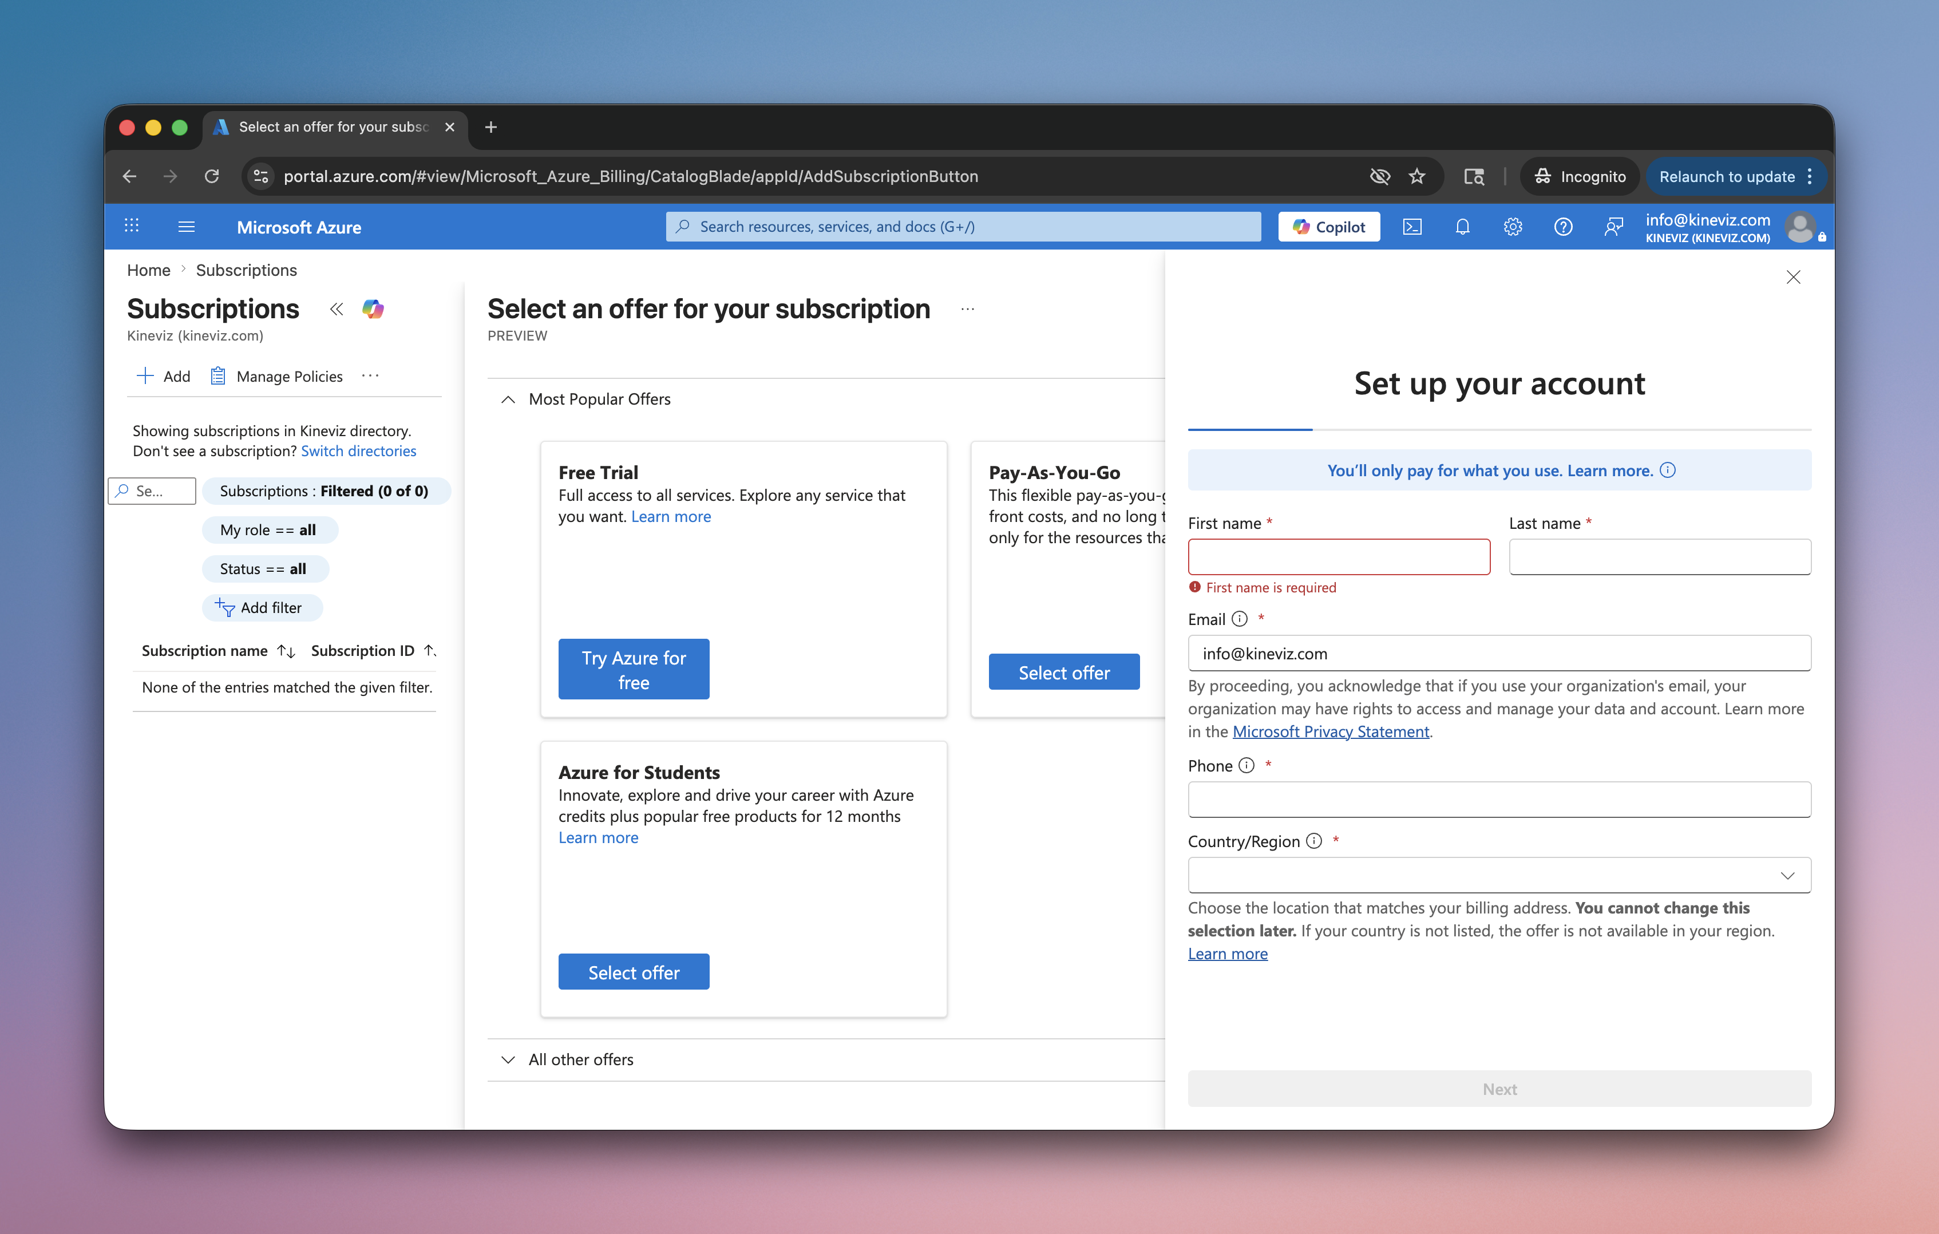Click the account avatar picture
The image size is (1939, 1234).
(1800, 227)
